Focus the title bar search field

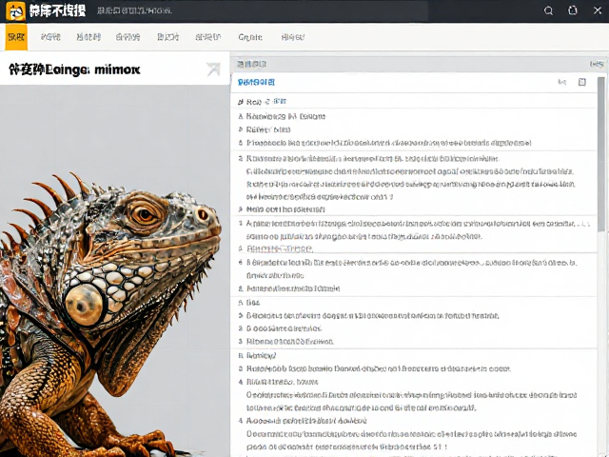[x=261, y=10]
